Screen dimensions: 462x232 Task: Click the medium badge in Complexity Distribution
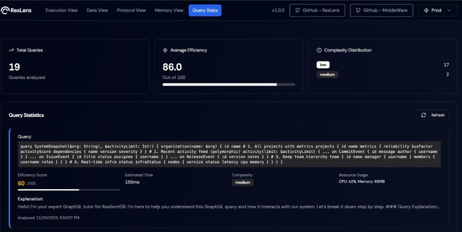[327, 75]
